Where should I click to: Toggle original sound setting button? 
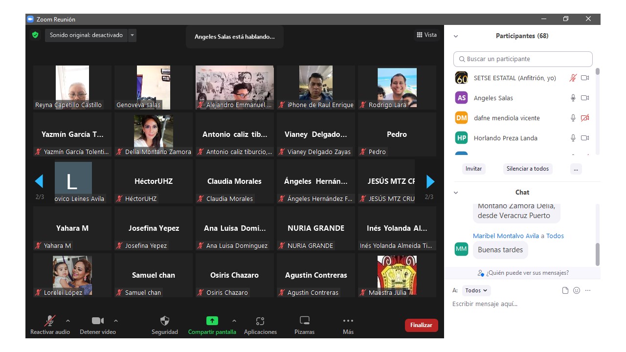click(x=86, y=35)
